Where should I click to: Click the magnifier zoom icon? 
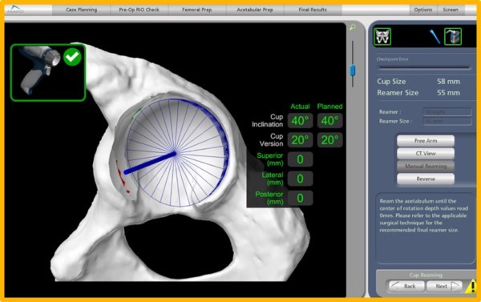[x=353, y=27]
